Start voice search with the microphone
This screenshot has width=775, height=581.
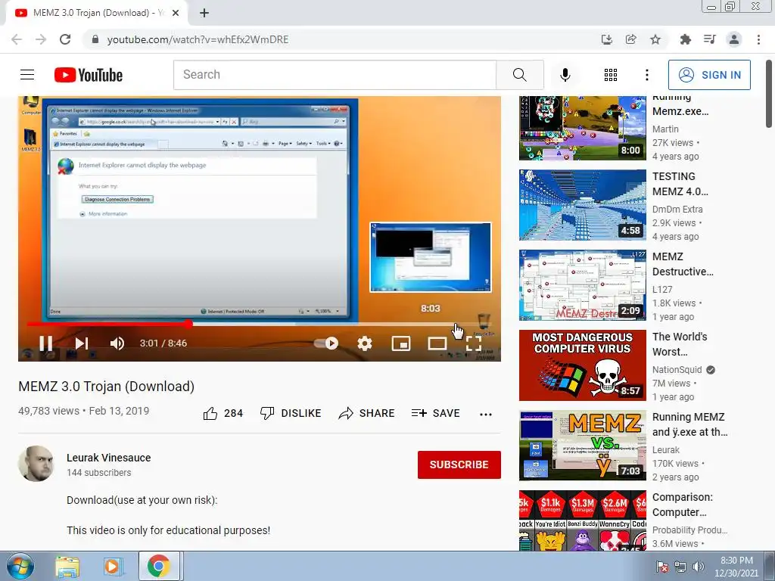(x=565, y=75)
